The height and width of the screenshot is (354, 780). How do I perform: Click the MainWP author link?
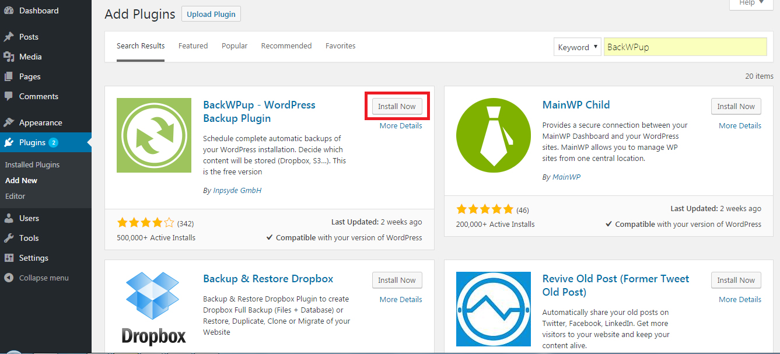566,177
